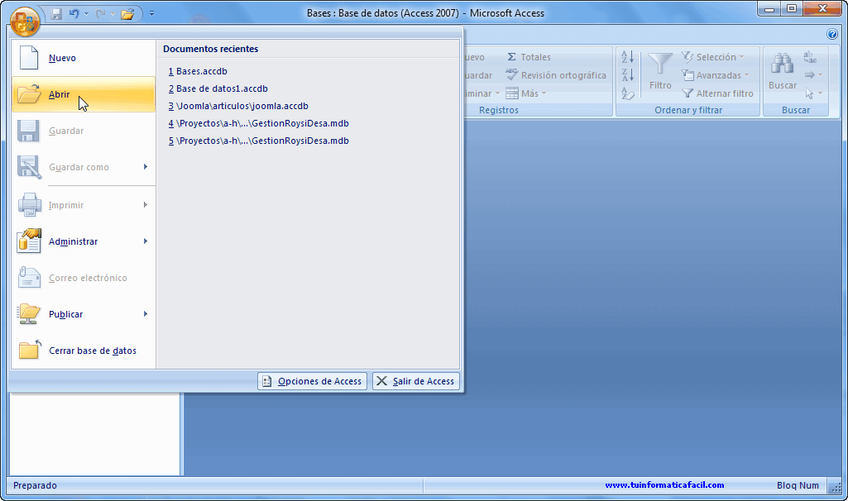
Task: Open recent file Base de datos1.accdb
Action: click(x=218, y=88)
